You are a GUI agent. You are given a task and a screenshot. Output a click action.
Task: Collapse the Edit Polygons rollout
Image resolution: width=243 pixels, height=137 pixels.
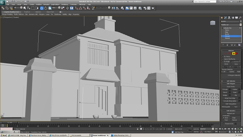click(231, 84)
